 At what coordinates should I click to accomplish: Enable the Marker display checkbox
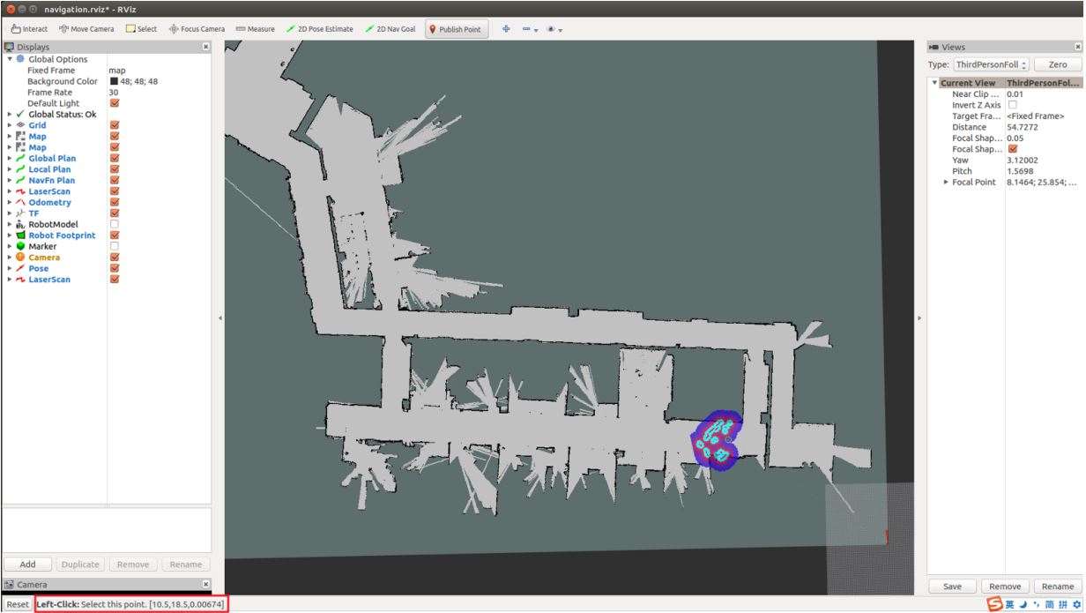point(114,246)
